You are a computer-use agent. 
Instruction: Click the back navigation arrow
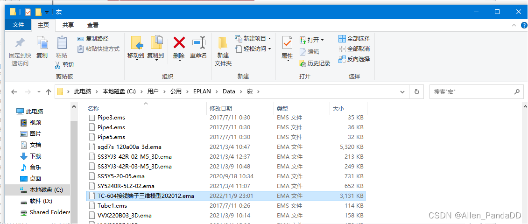(x=14, y=91)
